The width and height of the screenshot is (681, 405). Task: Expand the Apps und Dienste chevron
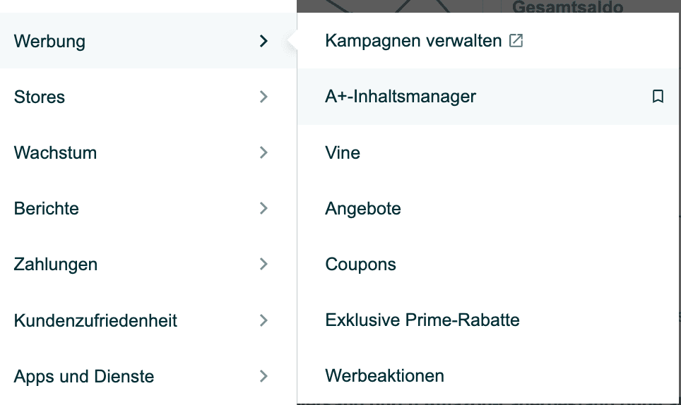263,376
